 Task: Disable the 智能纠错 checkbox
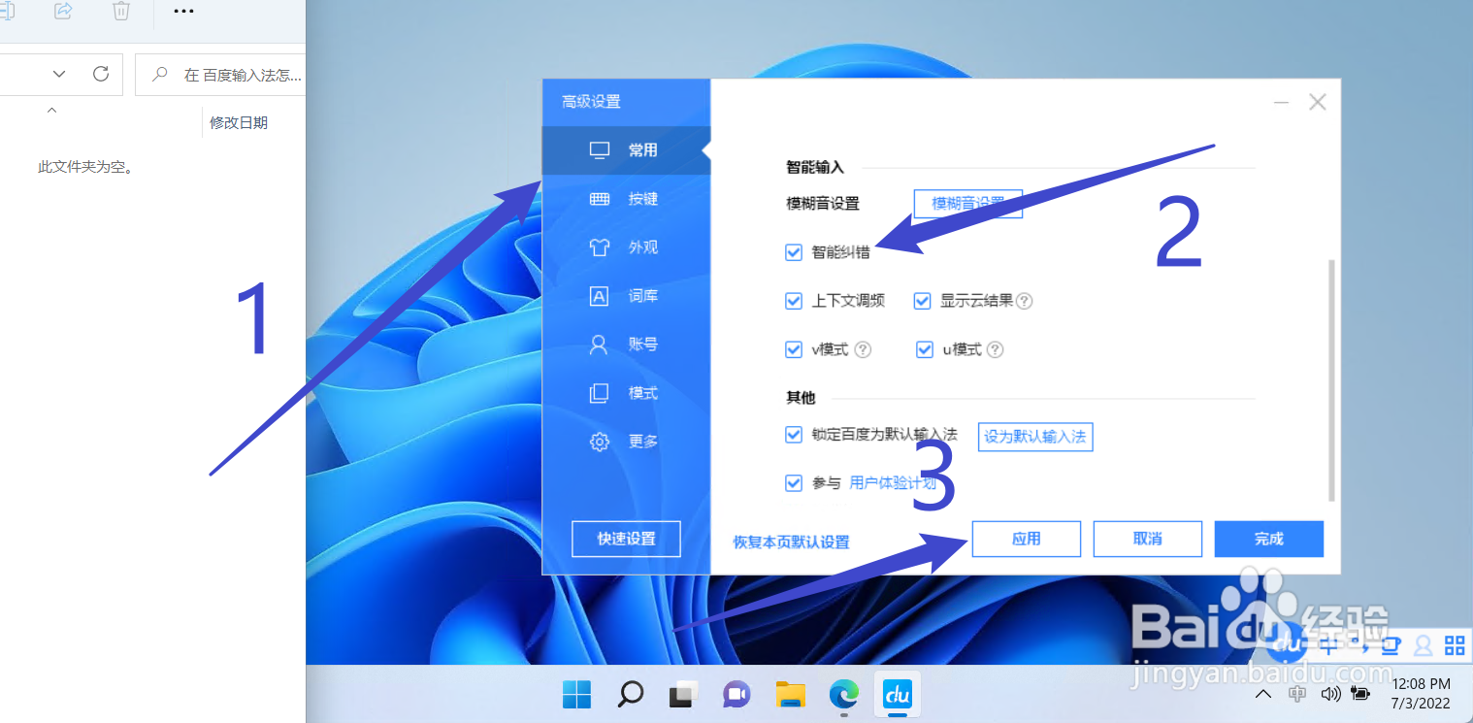(794, 251)
